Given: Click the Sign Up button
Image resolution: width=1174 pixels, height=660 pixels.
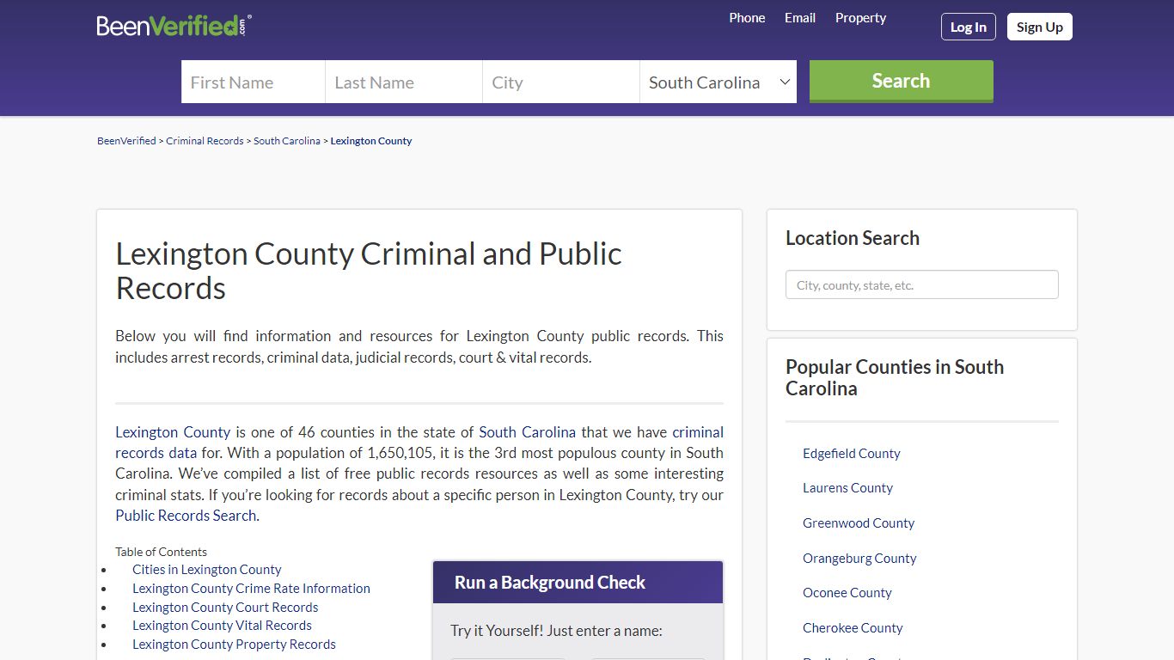Looking at the screenshot, I should (1040, 27).
